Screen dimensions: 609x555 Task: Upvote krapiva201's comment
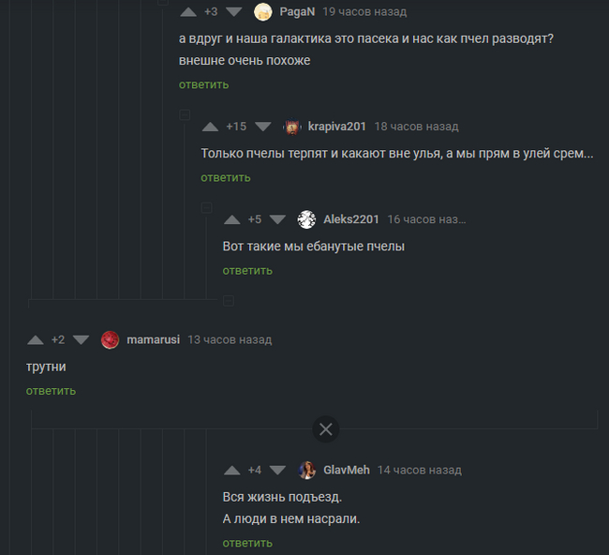[x=210, y=127]
